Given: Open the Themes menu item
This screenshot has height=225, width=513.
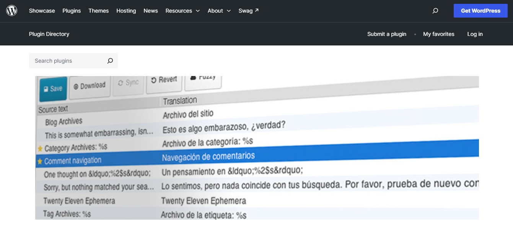Looking at the screenshot, I should (99, 11).
